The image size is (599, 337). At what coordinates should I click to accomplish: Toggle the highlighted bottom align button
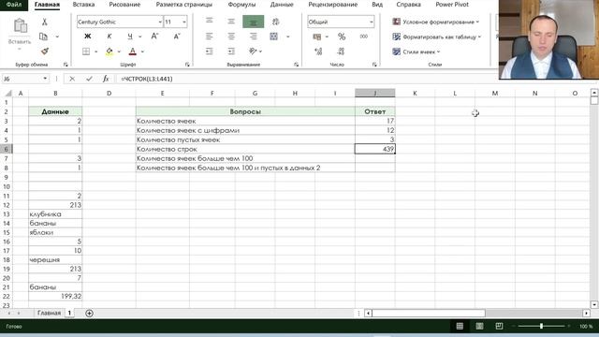pos(253,22)
